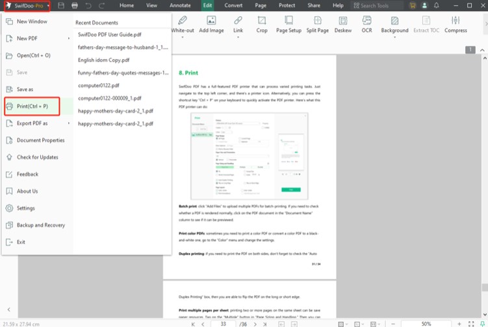Open the White-out dropdown arrow
The height and width of the screenshot is (327, 488).
tap(183, 37)
